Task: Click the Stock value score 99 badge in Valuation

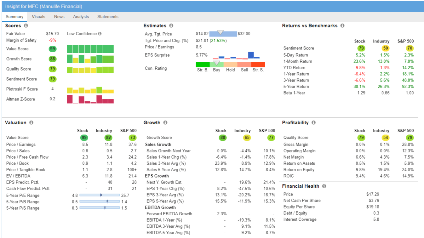Action: pyautogui.click(x=84, y=138)
